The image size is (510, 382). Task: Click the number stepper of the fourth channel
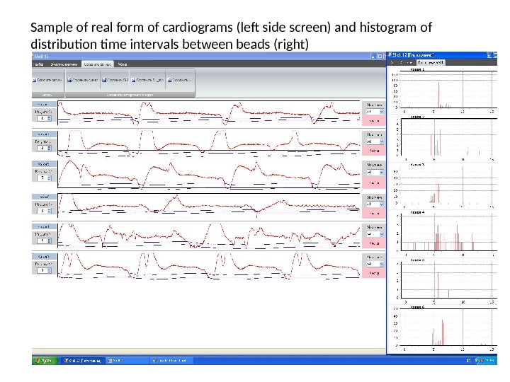point(44,211)
